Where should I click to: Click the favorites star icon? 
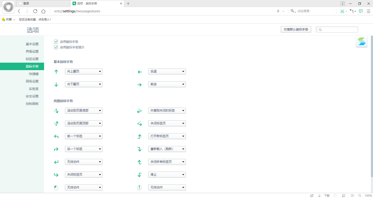4,19
